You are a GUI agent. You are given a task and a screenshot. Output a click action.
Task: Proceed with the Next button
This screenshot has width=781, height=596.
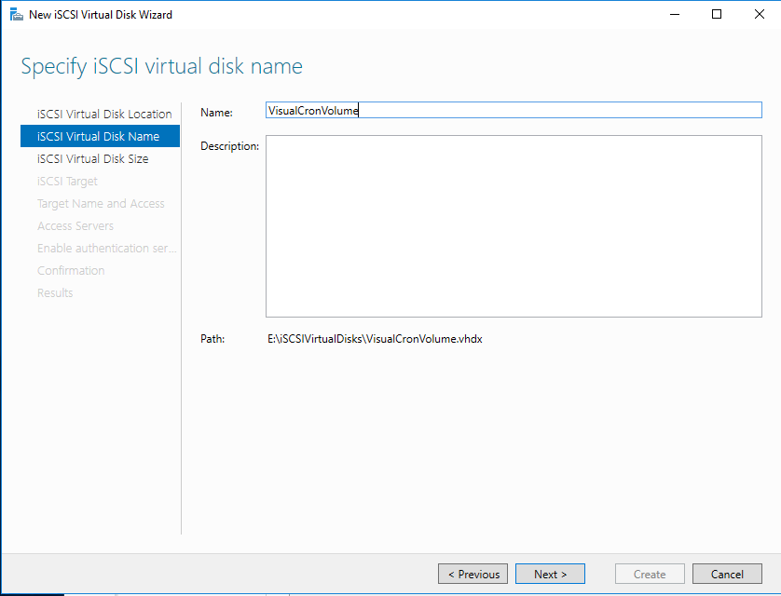click(550, 575)
